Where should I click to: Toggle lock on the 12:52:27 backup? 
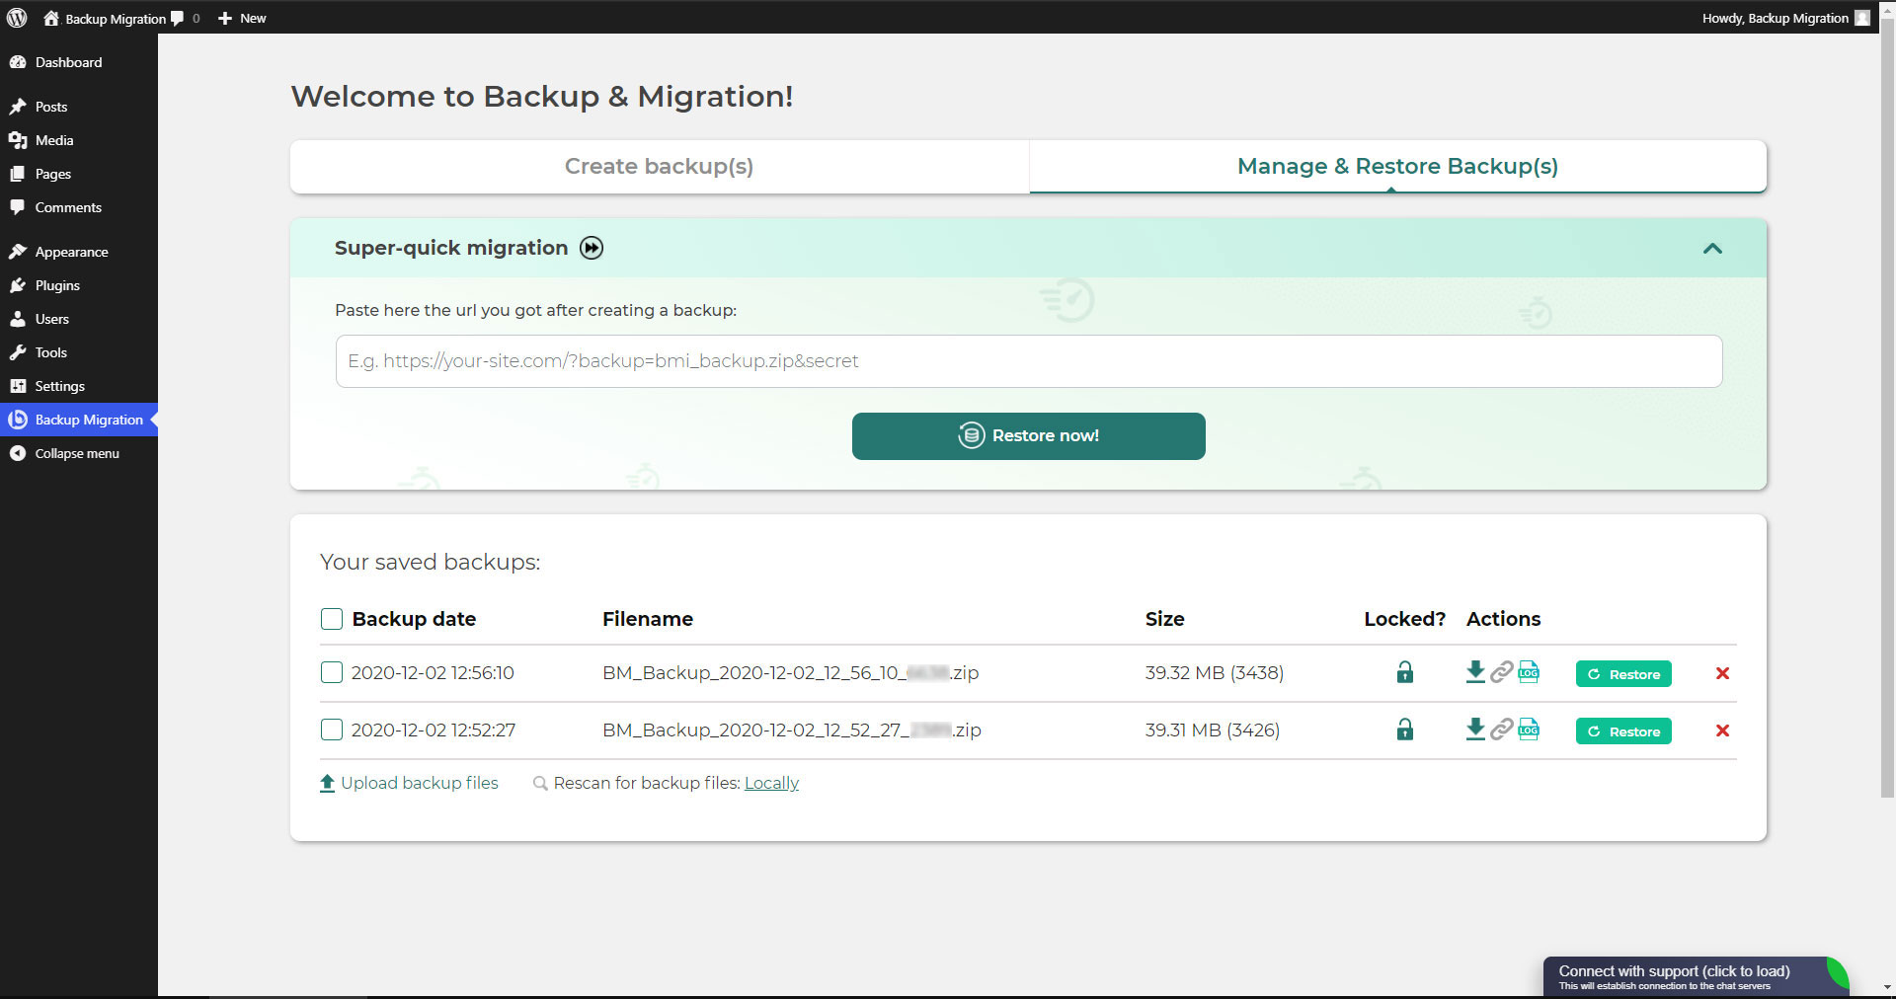coord(1405,730)
